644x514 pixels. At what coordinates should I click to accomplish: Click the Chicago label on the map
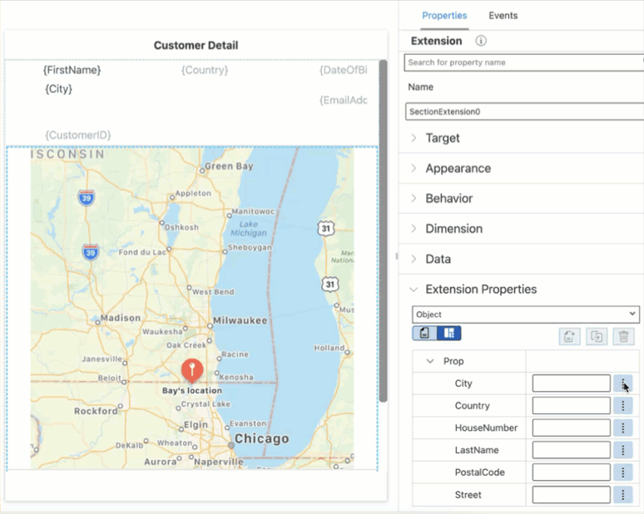click(x=261, y=438)
